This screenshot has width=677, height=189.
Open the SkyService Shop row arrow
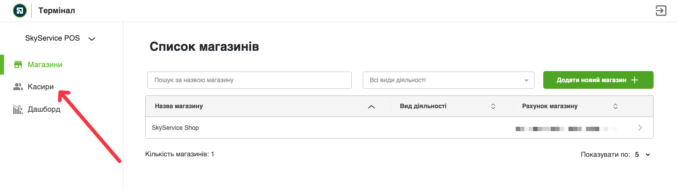coord(640,128)
